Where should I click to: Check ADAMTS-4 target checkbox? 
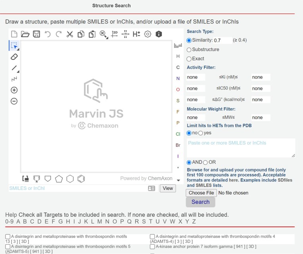[x=152, y=237]
